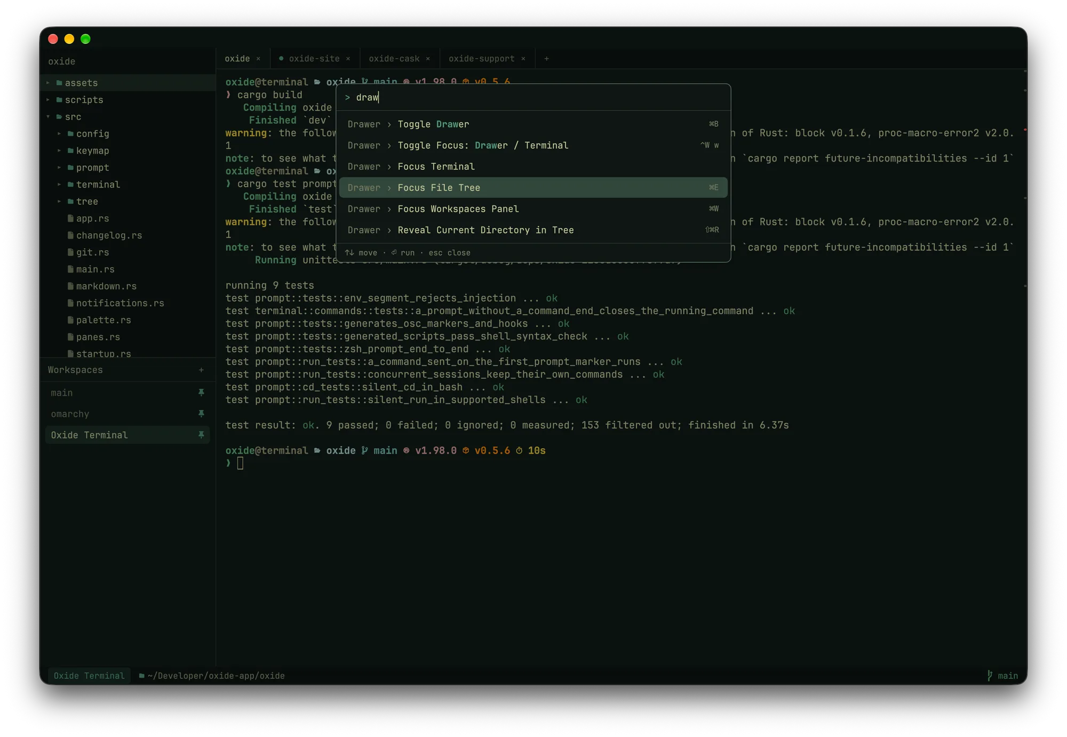Click the notifications.rs file icon
Image resolution: width=1067 pixels, height=737 pixels.
point(70,303)
